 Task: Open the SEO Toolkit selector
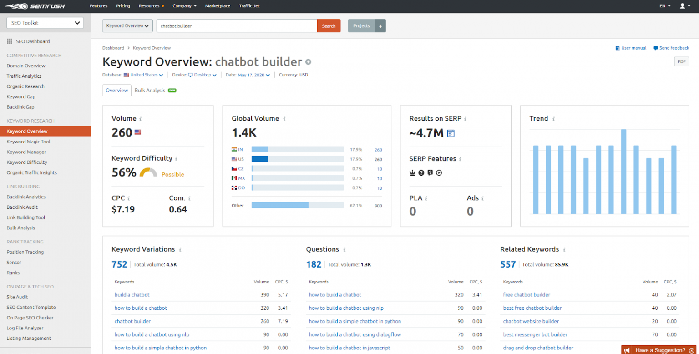coord(44,22)
